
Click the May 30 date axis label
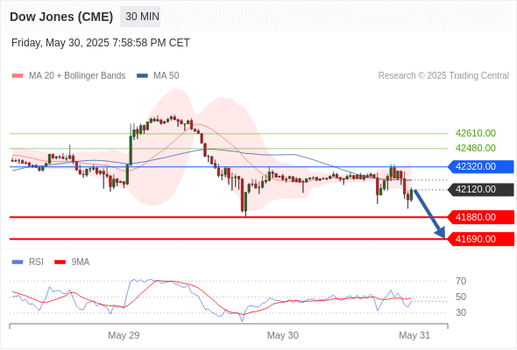(282, 335)
